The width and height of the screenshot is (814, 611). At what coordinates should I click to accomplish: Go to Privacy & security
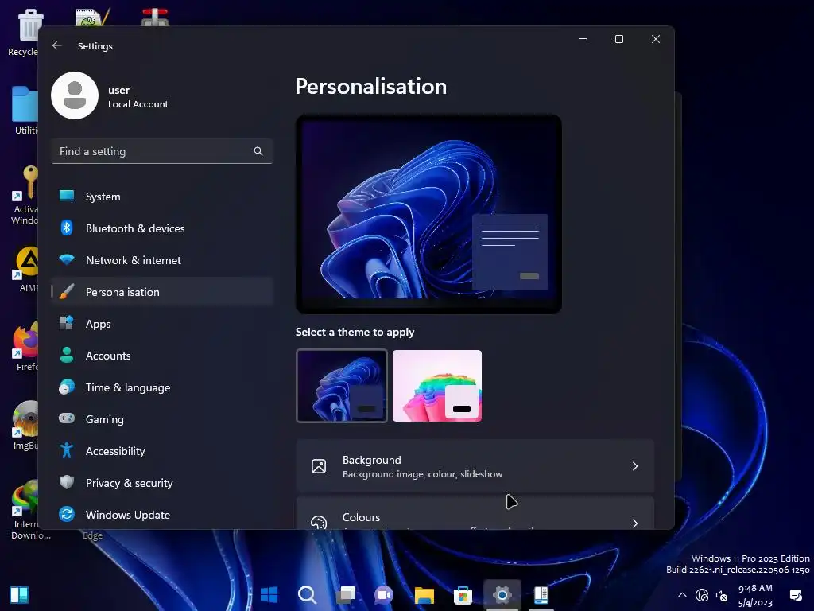pos(162,483)
